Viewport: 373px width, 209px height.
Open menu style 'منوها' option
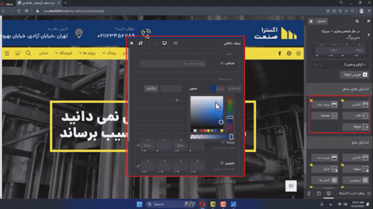[355, 169]
